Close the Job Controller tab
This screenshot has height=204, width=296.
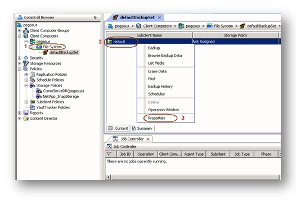(x=148, y=139)
